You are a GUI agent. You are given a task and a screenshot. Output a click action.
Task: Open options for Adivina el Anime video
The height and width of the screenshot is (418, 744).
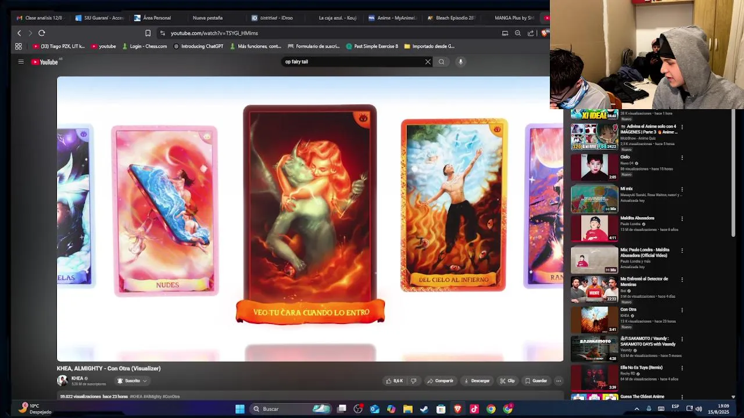682,127
